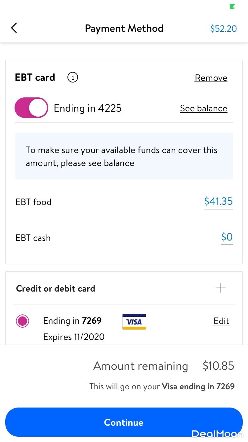Open See balance link
The width and height of the screenshot is (248, 442).
tap(203, 108)
